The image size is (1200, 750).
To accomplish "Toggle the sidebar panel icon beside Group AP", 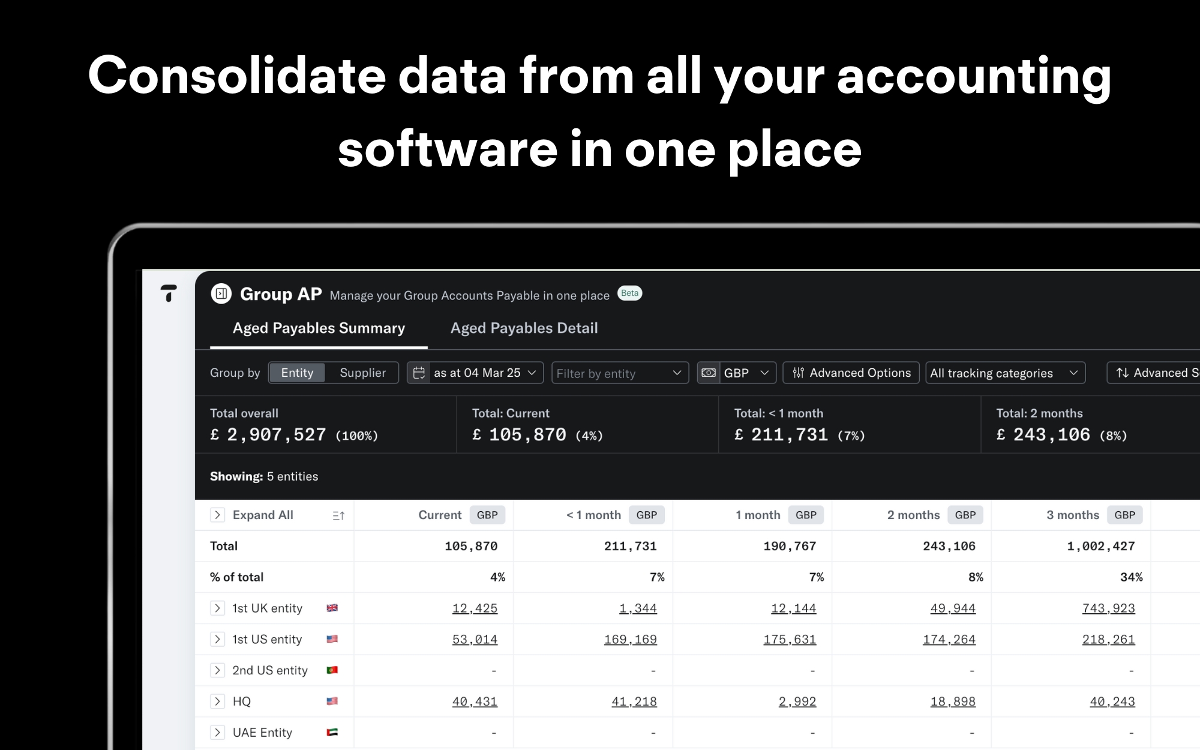I will [221, 294].
